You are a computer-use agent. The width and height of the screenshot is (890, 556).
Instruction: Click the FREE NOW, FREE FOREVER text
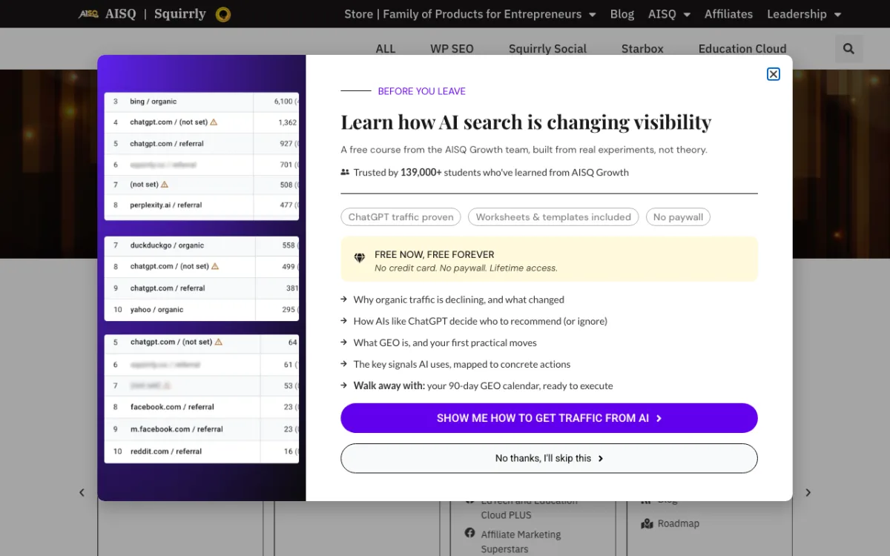coord(434,254)
